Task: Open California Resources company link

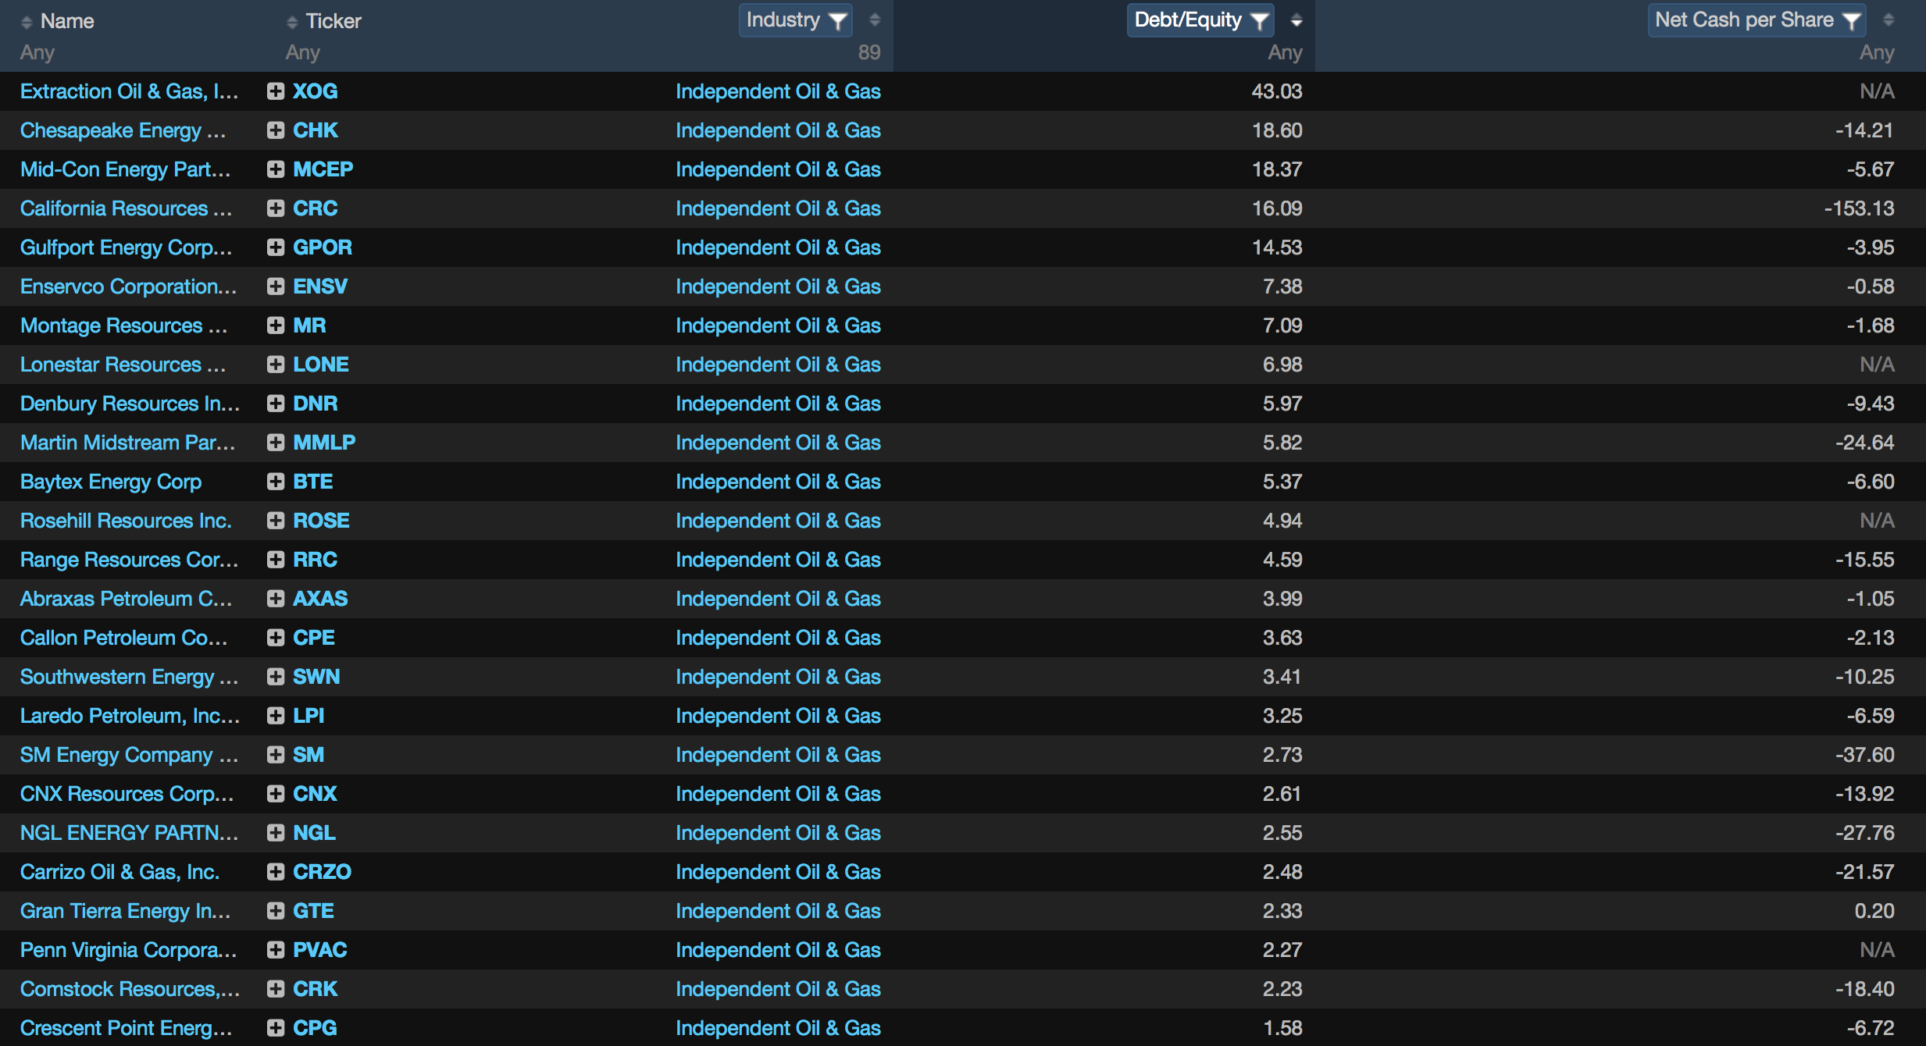Action: click(127, 208)
